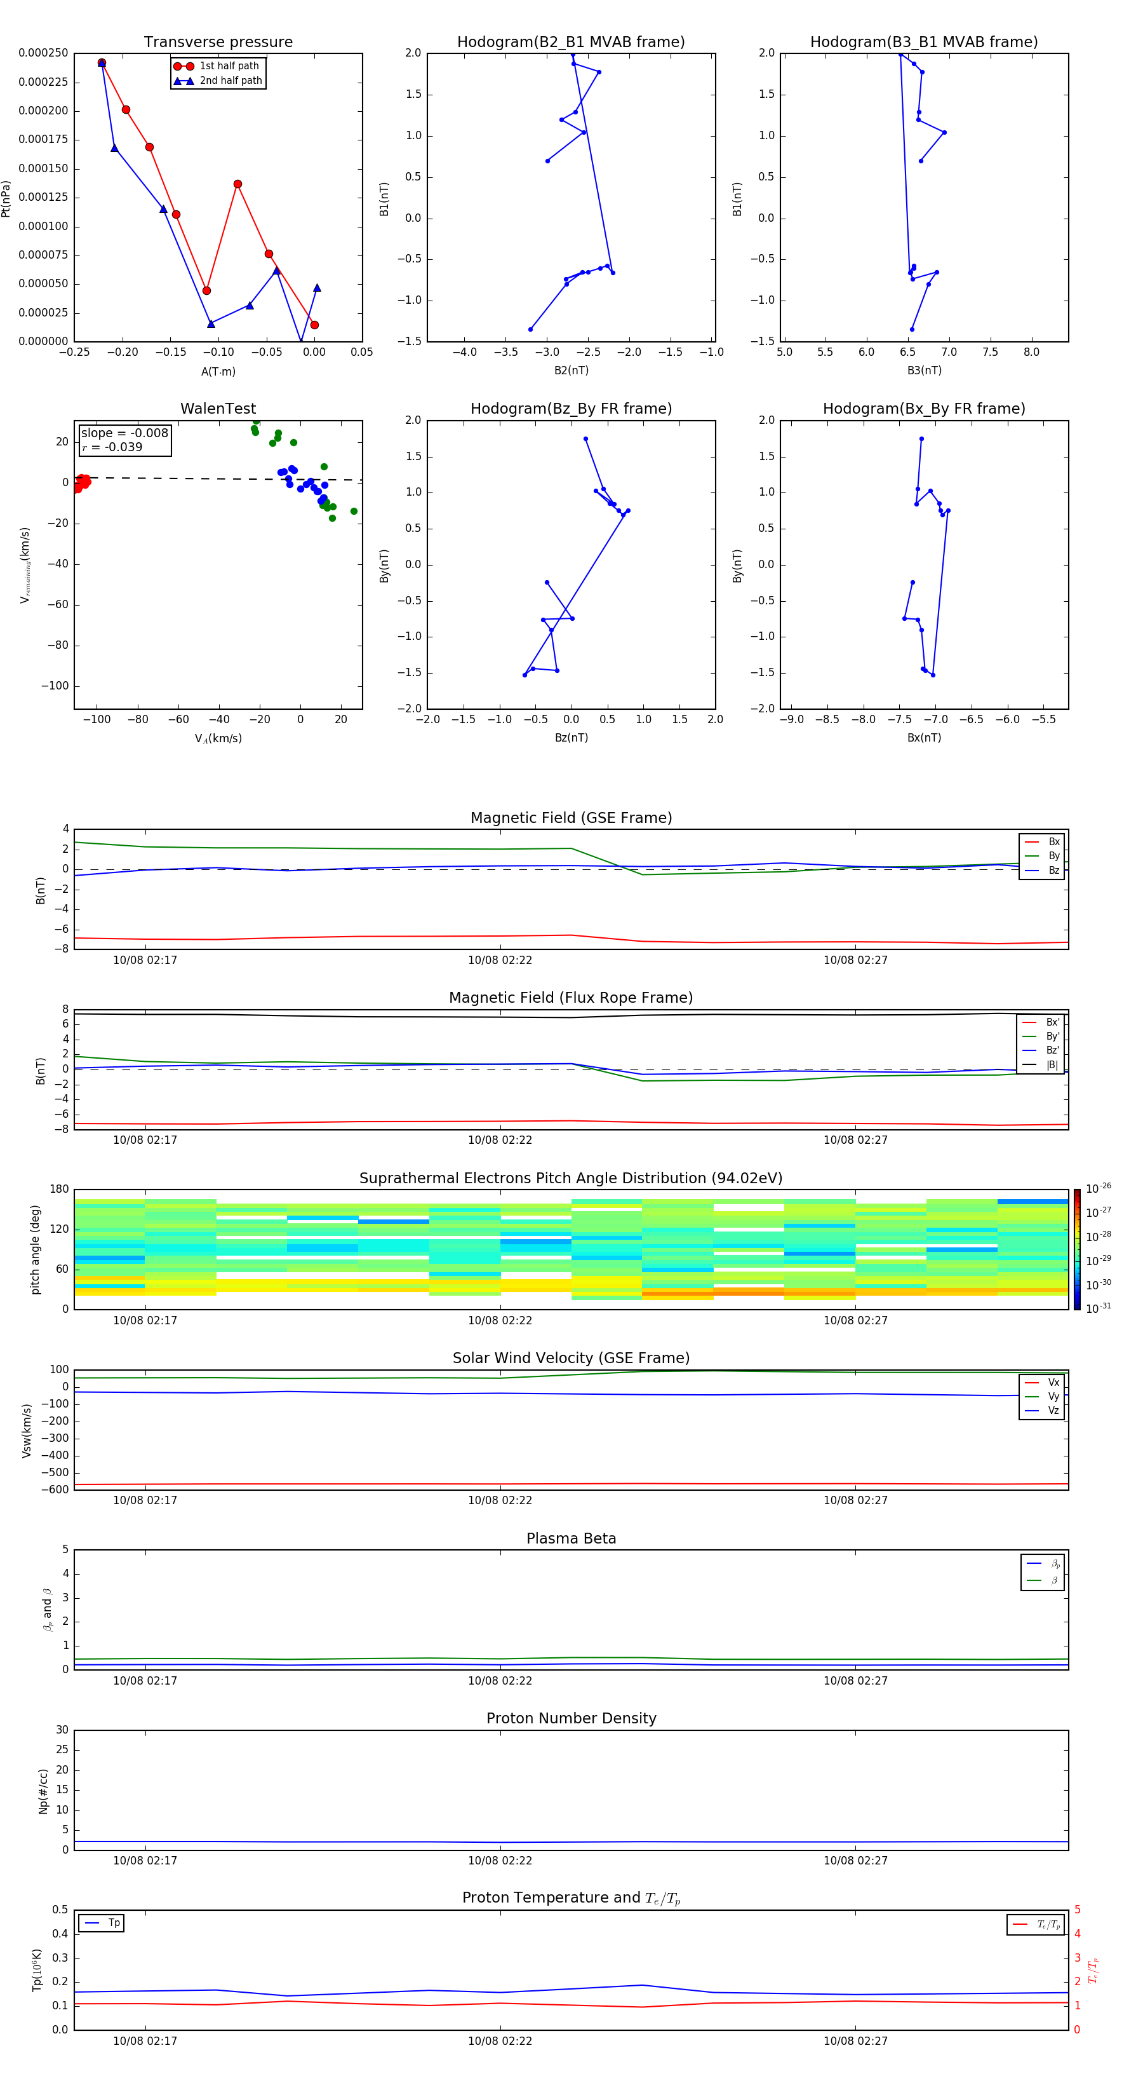Select the '2nd half path' legend entry
Screen dimensions: 1143x2097
218,81
